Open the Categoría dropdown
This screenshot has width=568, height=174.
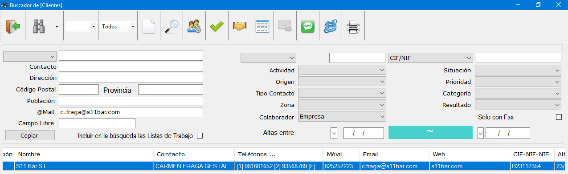(x=518, y=93)
